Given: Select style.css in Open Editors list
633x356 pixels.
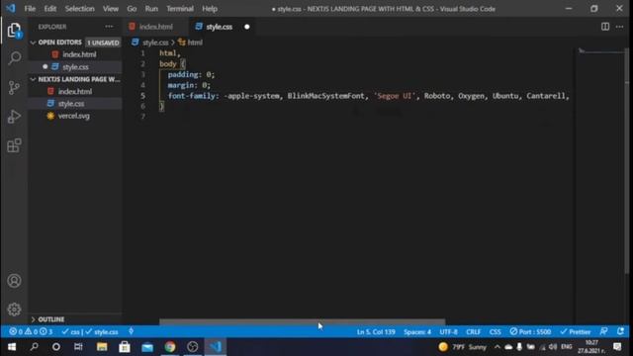Looking at the screenshot, I should [75, 67].
